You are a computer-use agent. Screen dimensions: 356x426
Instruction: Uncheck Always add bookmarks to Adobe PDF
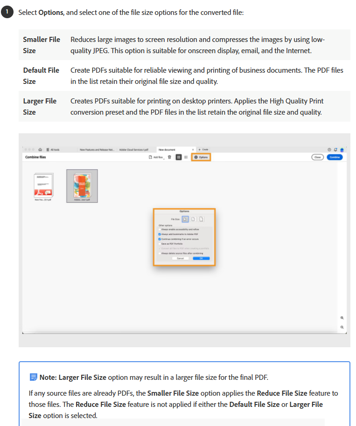(x=160, y=234)
